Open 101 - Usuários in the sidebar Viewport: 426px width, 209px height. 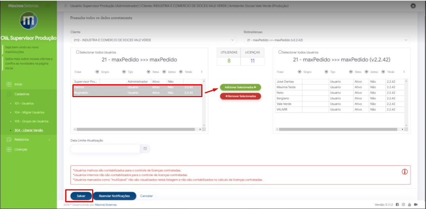pyautogui.click(x=24, y=103)
